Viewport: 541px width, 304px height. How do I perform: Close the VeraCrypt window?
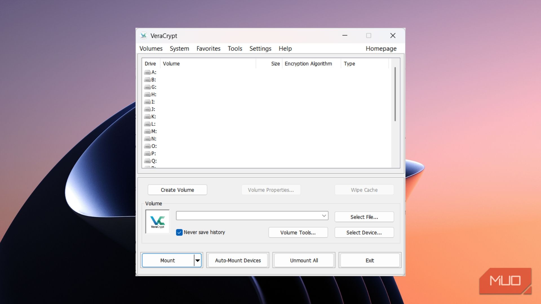[393, 35]
